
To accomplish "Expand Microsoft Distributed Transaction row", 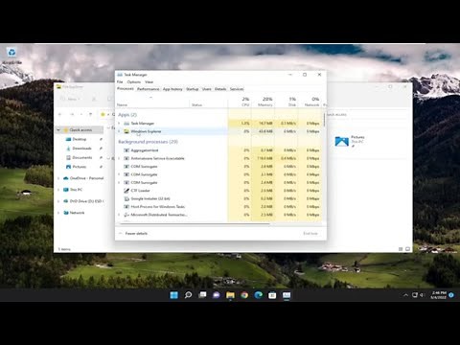I will (x=119, y=215).
